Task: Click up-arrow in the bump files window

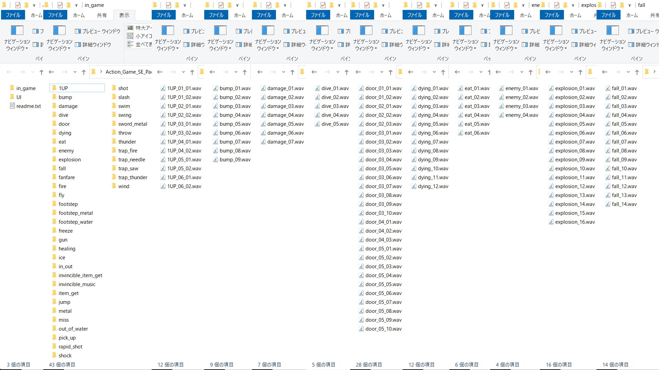Action: pos(244,72)
